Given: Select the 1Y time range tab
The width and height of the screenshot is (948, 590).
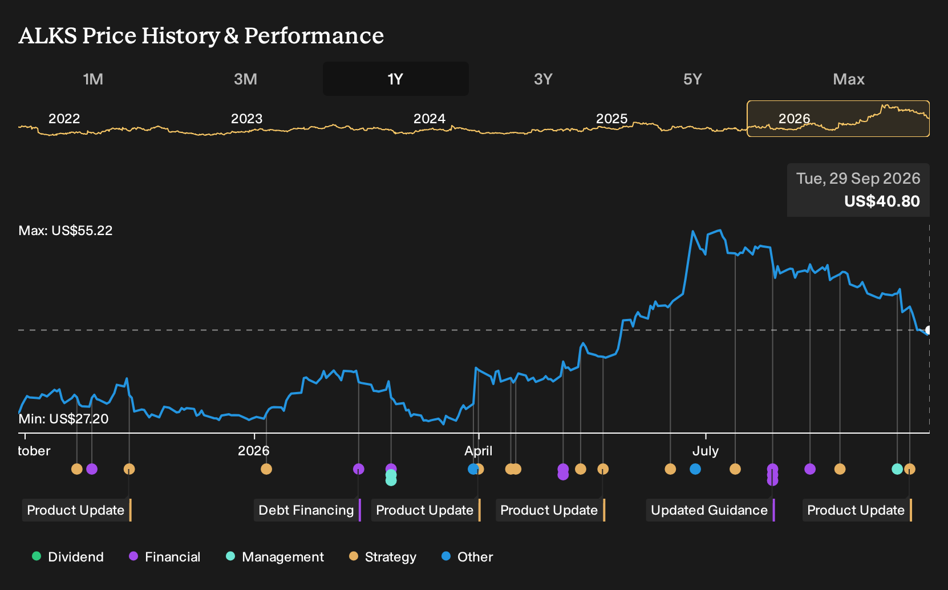Looking at the screenshot, I should coord(396,79).
